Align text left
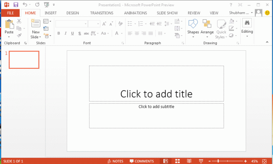This screenshot has width=273, height=164. click(x=130, y=33)
